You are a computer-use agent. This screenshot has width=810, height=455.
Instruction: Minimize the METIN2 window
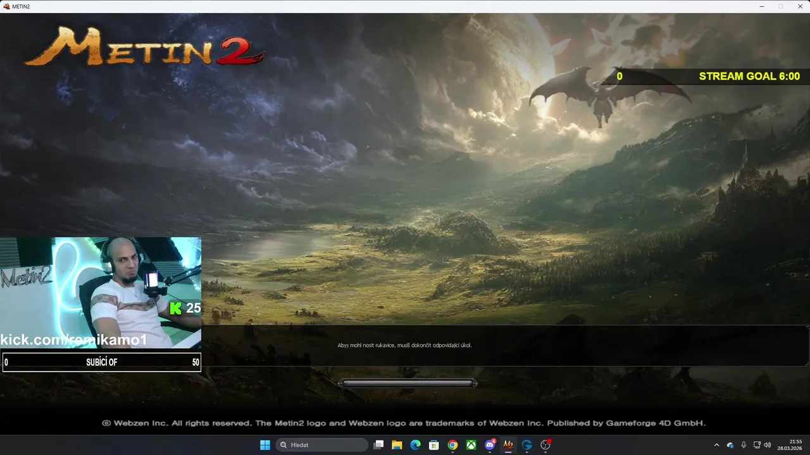(761, 6)
